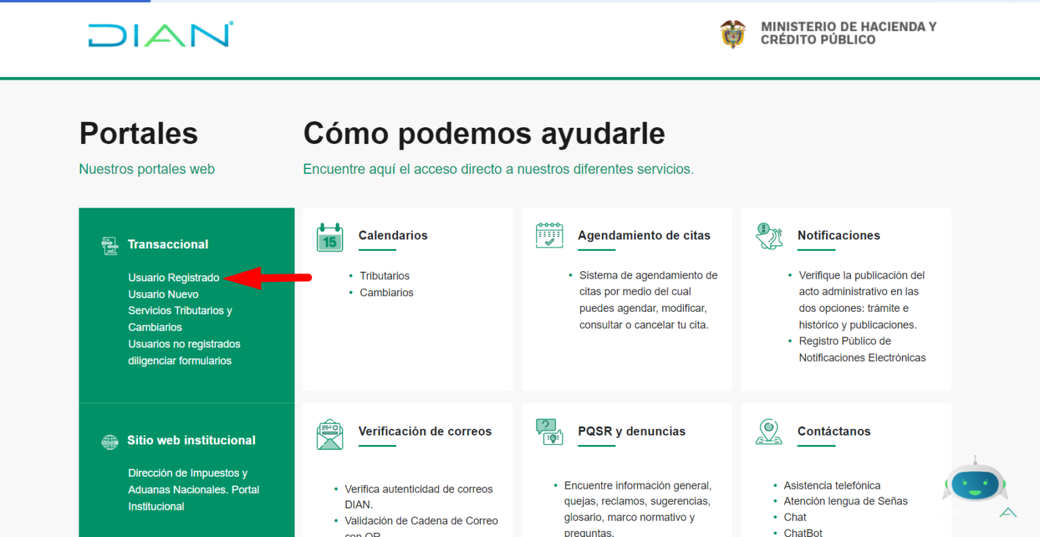Screen dimensions: 1040x537
Task: Open the Usuario Registrado link
Action: [174, 278]
